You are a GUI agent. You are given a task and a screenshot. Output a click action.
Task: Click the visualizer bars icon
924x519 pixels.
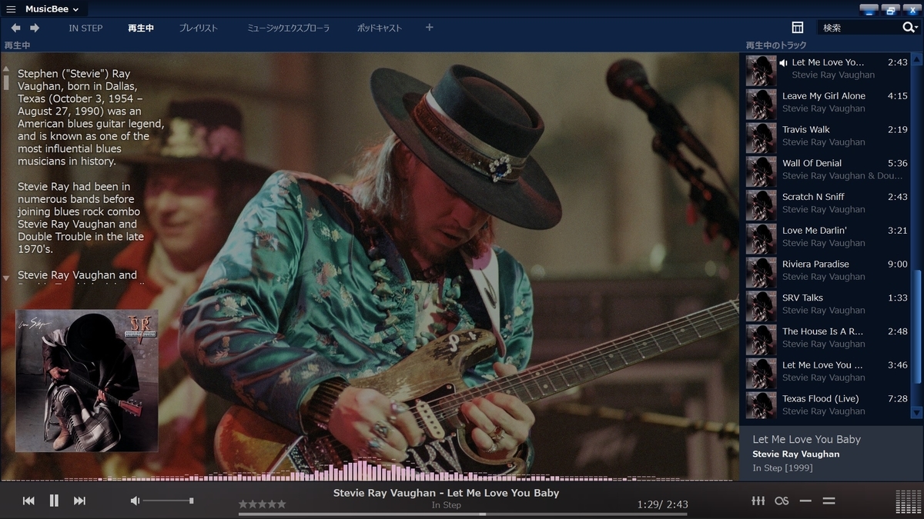coord(908,501)
